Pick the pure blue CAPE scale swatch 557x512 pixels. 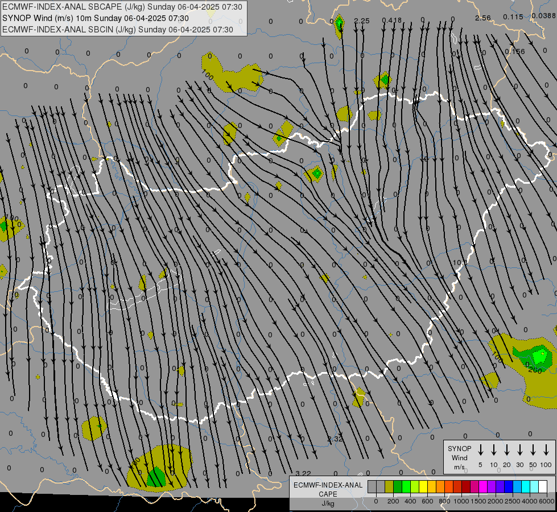pos(509,486)
